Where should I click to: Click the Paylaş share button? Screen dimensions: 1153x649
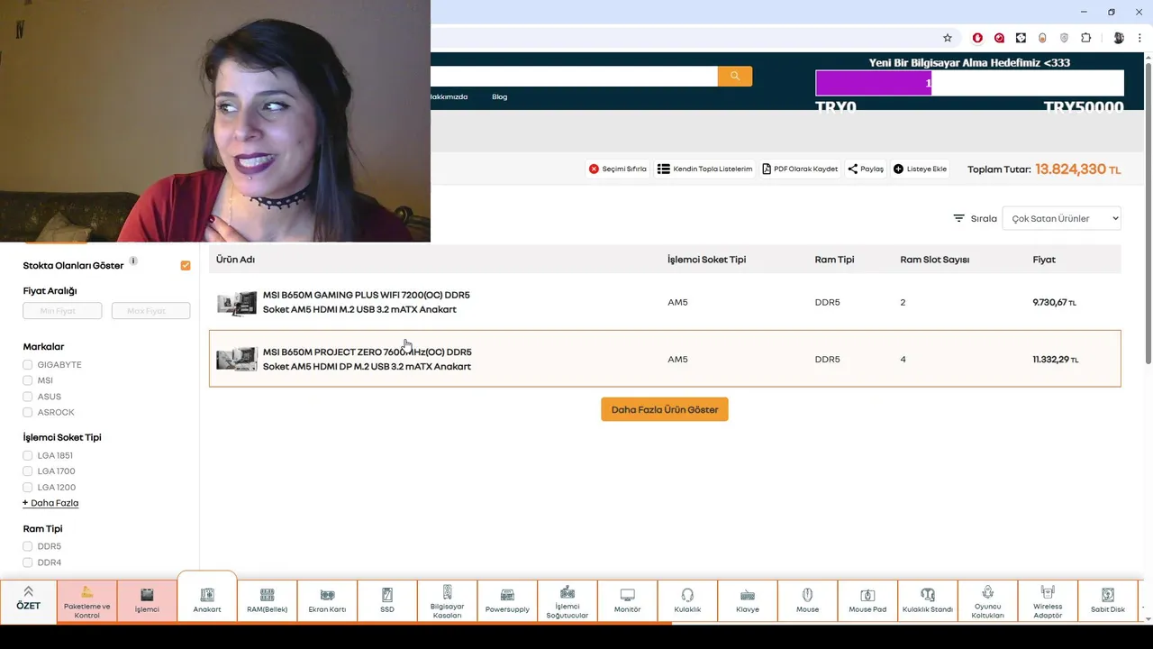click(866, 169)
